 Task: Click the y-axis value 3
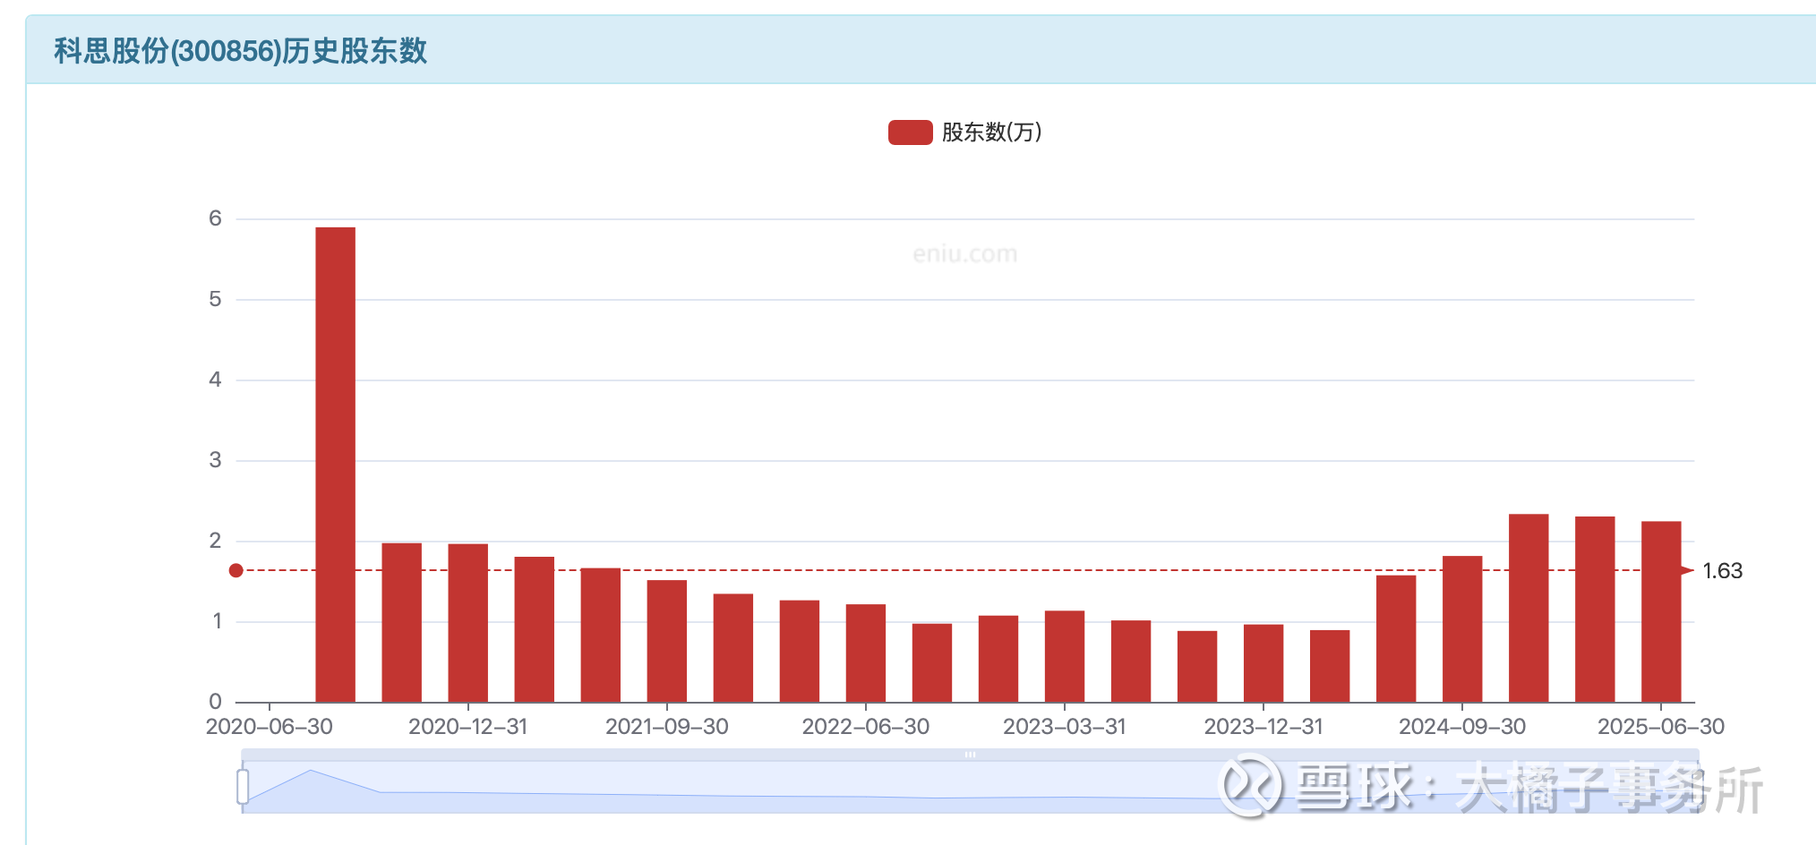point(215,460)
